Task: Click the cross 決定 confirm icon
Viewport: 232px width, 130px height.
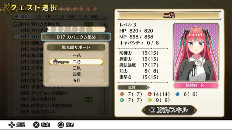Action: [x=36, y=125]
